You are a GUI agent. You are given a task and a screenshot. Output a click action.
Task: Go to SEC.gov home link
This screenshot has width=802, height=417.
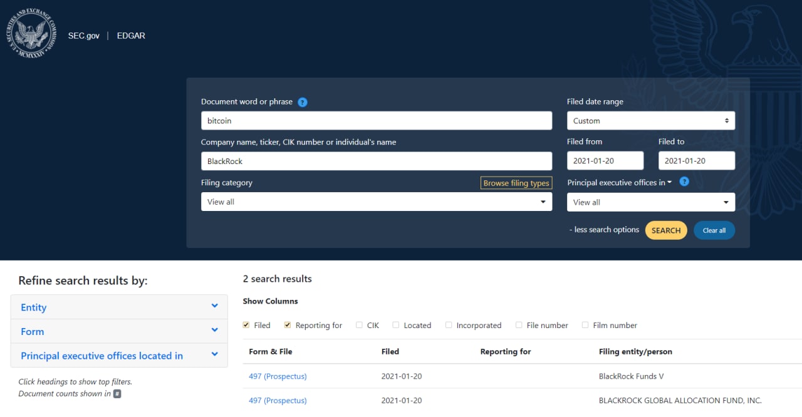[x=84, y=36]
